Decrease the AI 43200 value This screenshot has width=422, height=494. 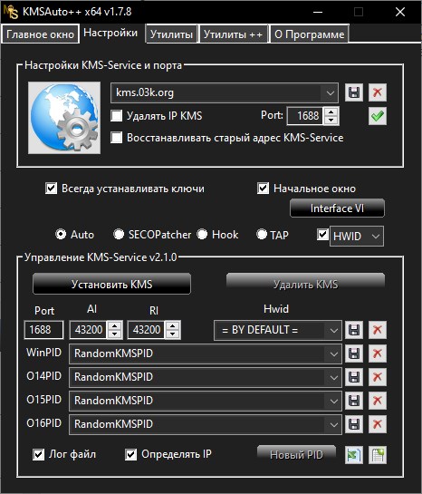(x=114, y=334)
